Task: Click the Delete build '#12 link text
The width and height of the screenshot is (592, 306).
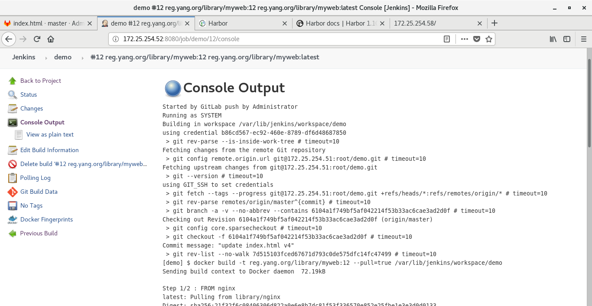Action: click(x=84, y=164)
